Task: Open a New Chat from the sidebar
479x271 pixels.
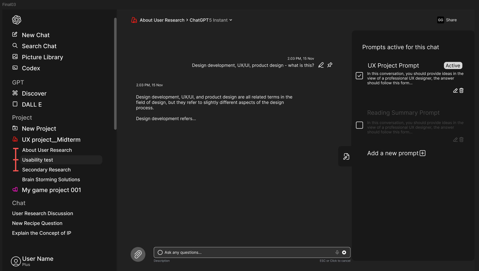Action: point(36,35)
